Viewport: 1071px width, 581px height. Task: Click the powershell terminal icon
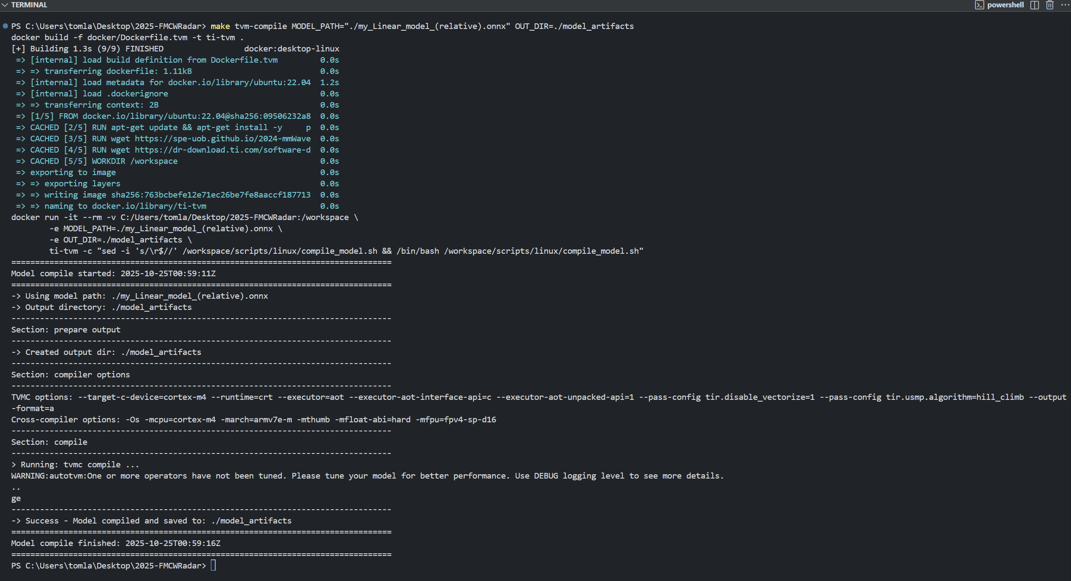(x=979, y=5)
